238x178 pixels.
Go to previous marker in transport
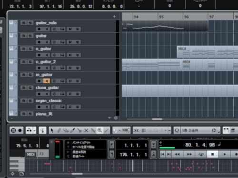pos(163,154)
